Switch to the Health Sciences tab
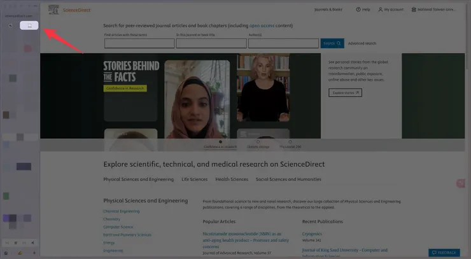The height and width of the screenshot is (259, 471). point(232,179)
